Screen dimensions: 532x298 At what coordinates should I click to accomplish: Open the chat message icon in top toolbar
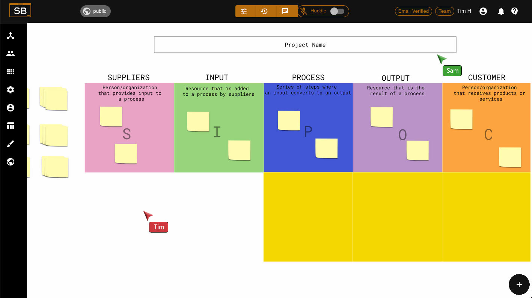[285, 11]
